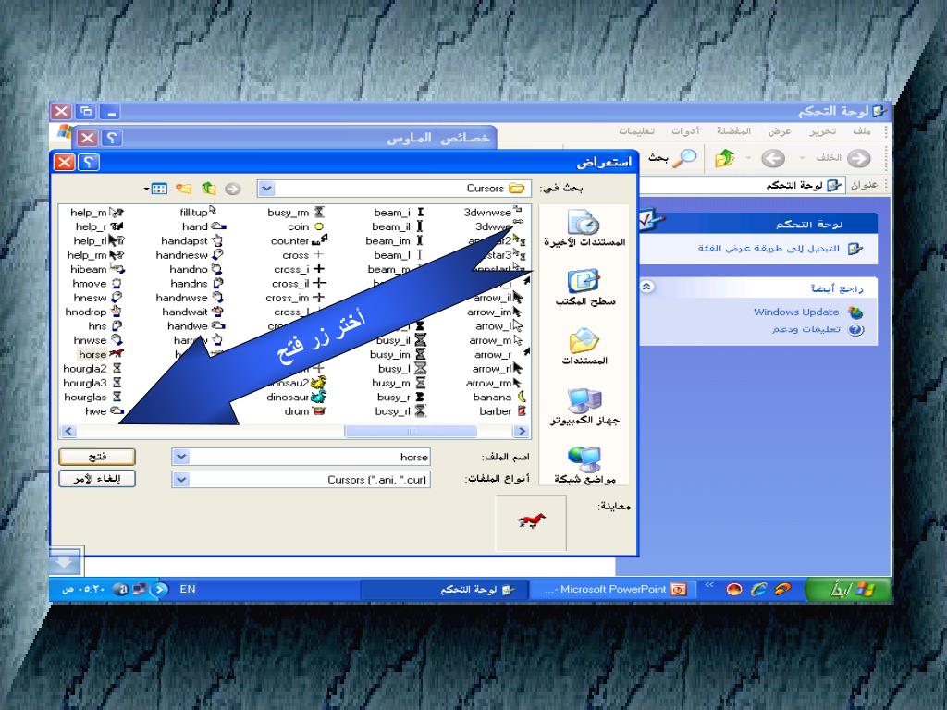Image resolution: width=947 pixels, height=710 pixels.
Task: Click the file name input field
Action: pyautogui.click(x=301, y=457)
